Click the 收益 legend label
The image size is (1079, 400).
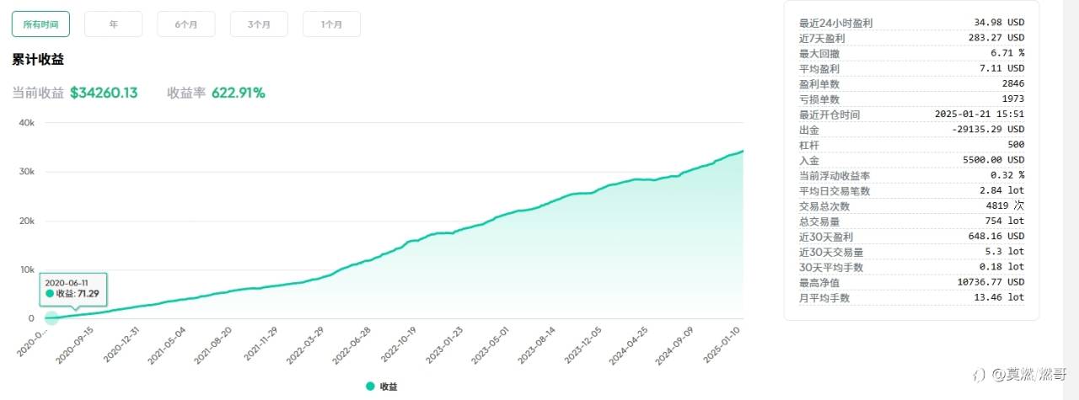point(389,386)
